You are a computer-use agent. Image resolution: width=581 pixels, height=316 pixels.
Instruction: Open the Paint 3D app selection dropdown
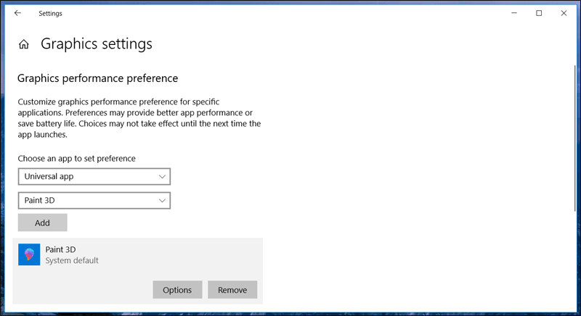[x=94, y=200]
